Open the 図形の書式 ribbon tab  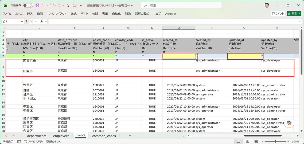tap(142, 14)
